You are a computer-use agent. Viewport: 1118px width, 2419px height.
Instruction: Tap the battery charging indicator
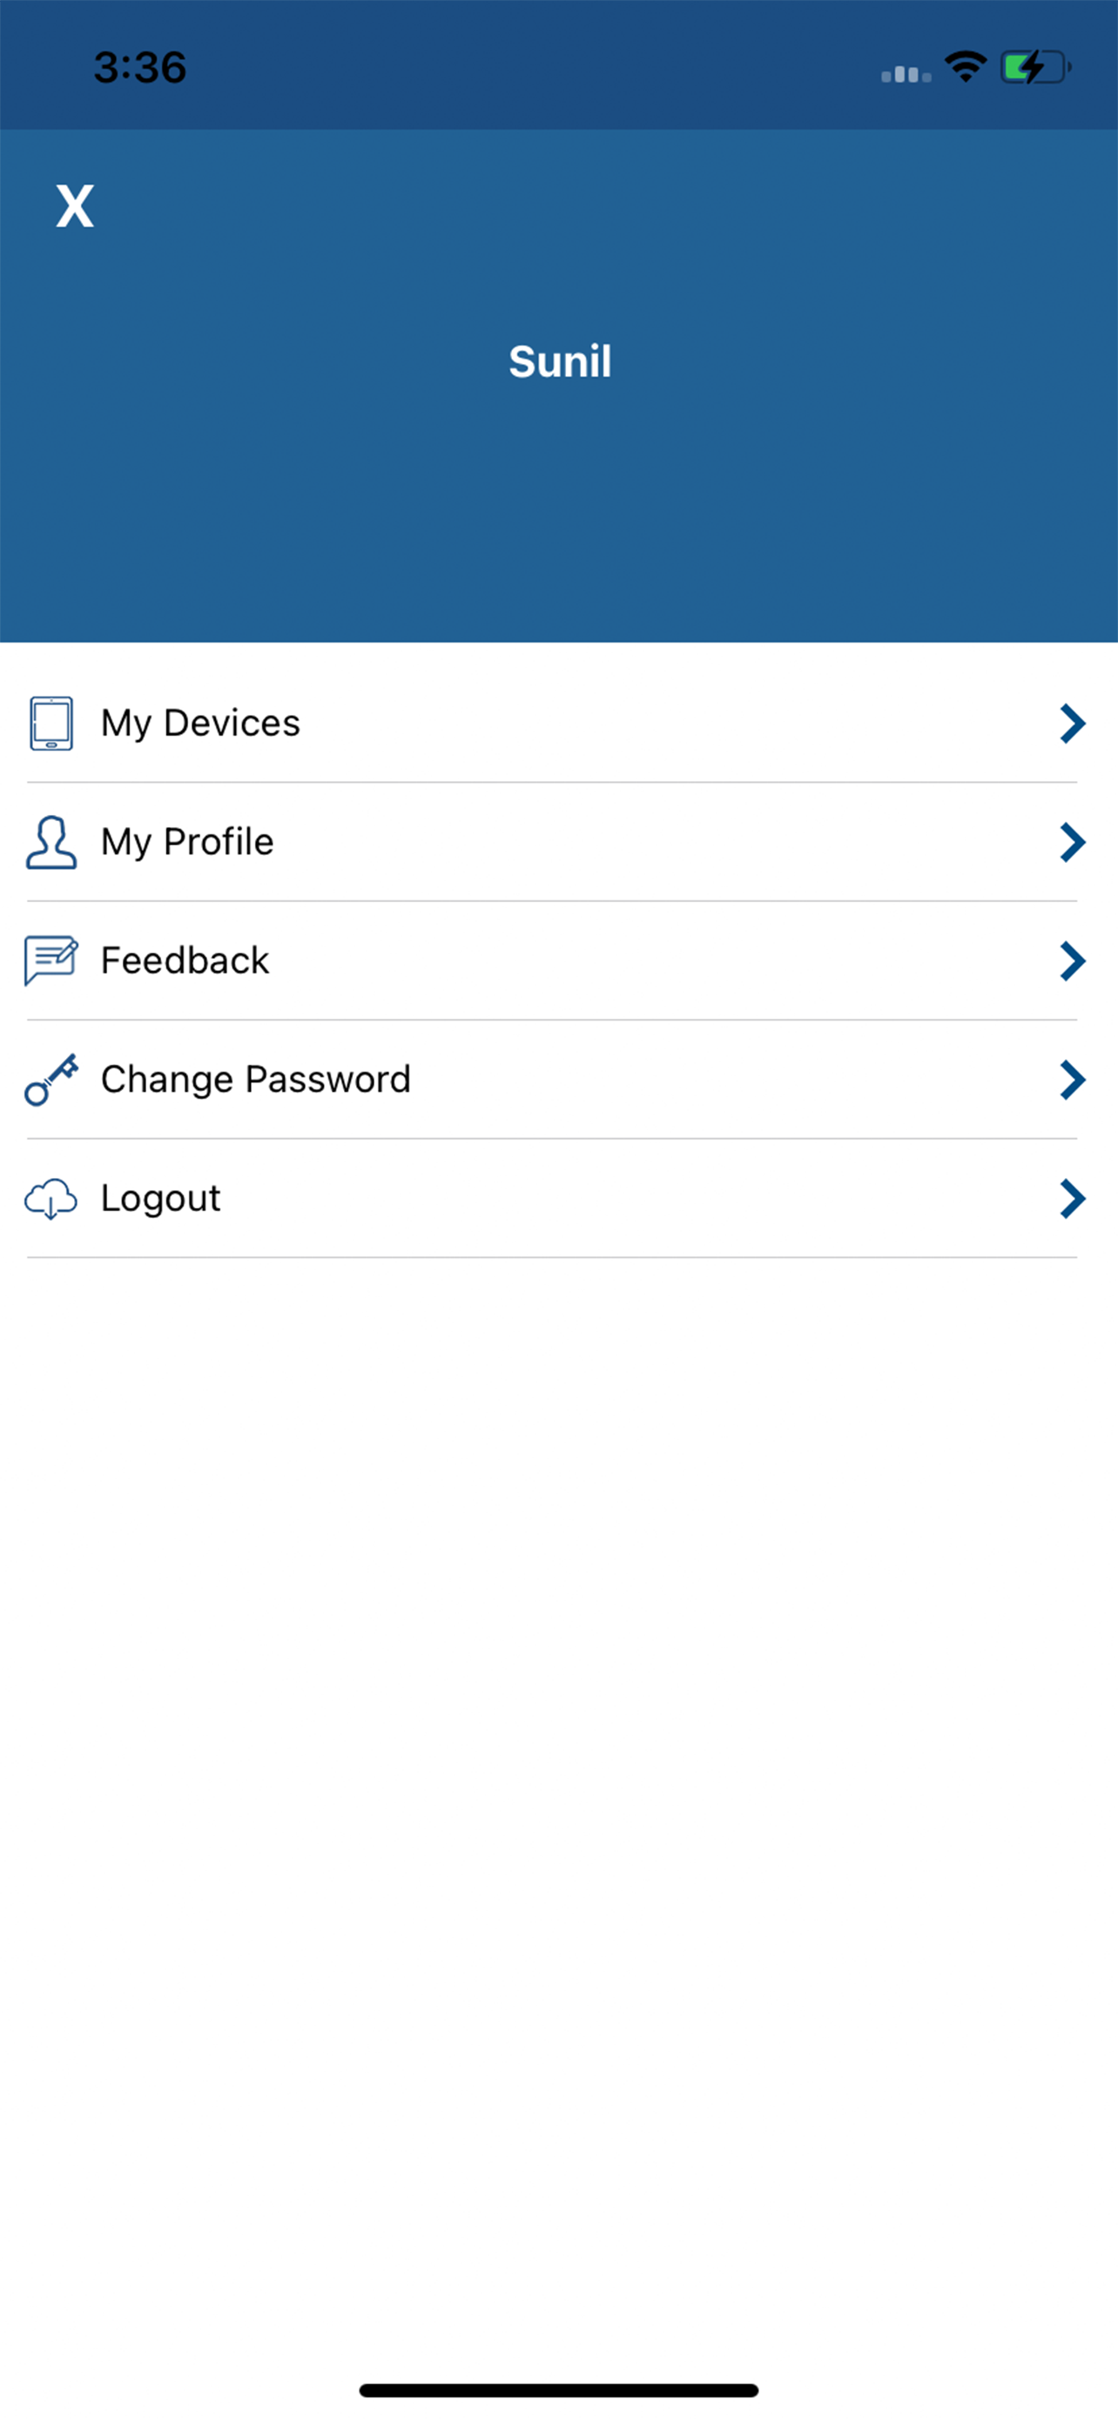click(x=1035, y=68)
